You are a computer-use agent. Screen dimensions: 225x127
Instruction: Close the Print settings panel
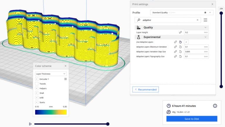[x=212, y=4]
